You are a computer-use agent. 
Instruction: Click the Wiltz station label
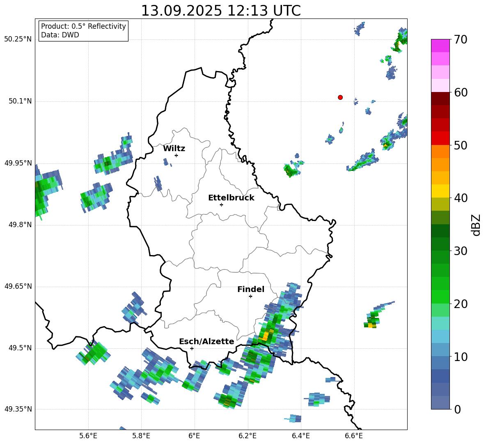(x=174, y=149)
